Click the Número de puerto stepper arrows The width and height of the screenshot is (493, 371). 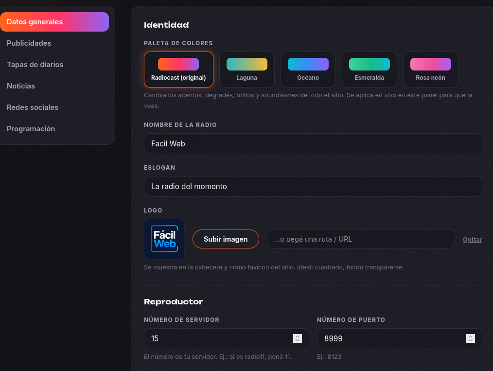(470, 338)
